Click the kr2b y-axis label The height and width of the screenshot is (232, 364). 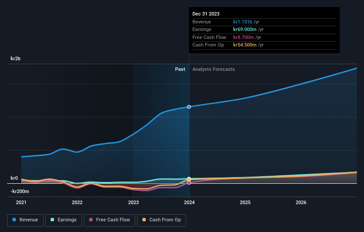tap(16, 58)
